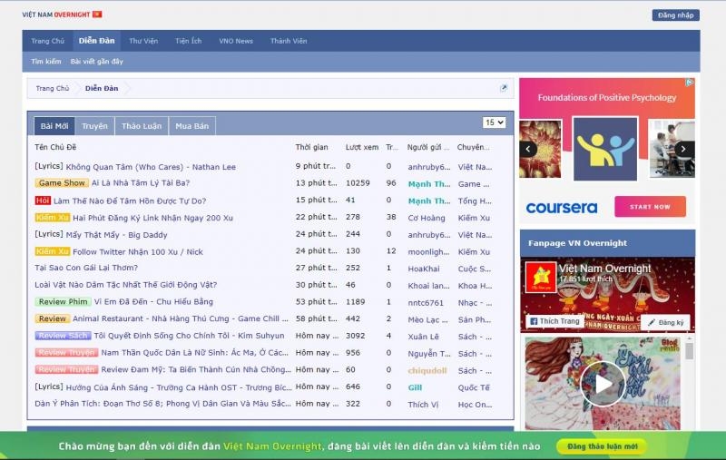The image size is (726, 460).
Task: Open the Thư Viện menu
Action: click(143, 41)
